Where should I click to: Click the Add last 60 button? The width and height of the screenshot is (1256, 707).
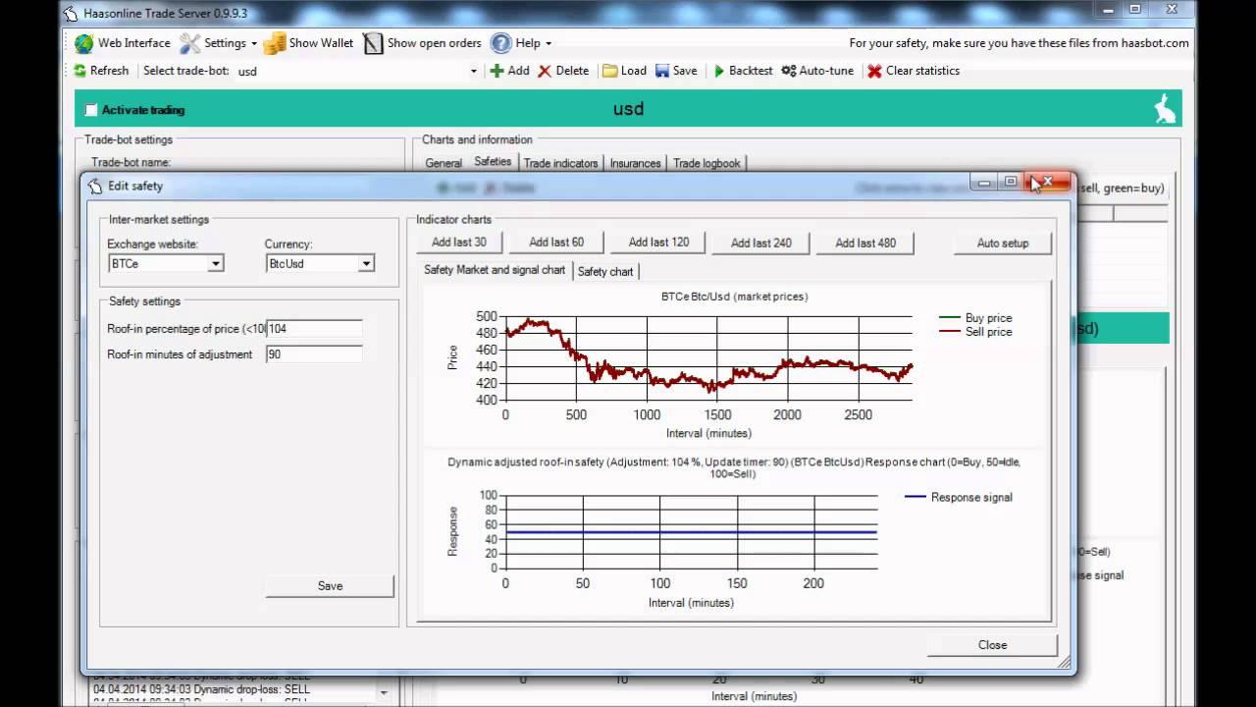pyautogui.click(x=556, y=243)
